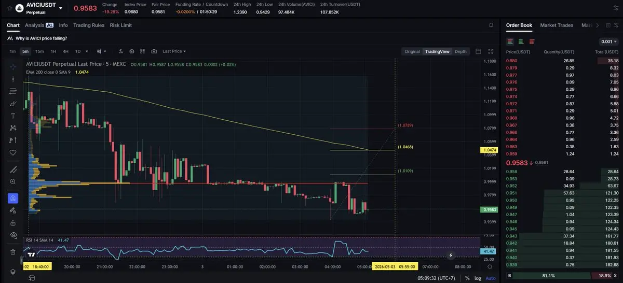The image size is (623, 283).
Task: Open time axis settings gear icon
Action: 490,266
